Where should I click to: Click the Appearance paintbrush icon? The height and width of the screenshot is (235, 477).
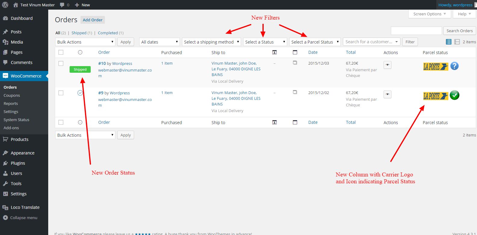coord(5,153)
